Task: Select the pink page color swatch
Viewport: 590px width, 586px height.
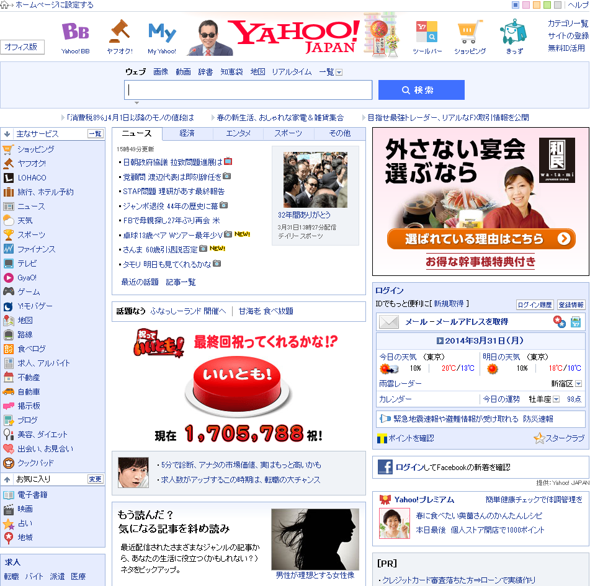Action: point(526,5)
